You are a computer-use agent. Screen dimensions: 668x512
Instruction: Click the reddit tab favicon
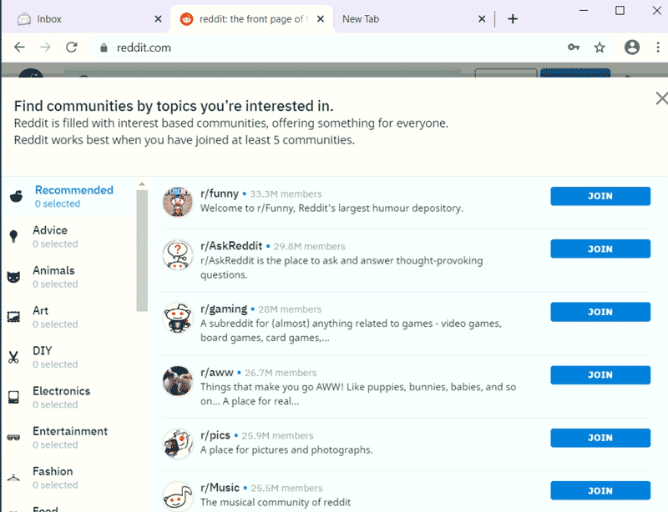coord(186,18)
